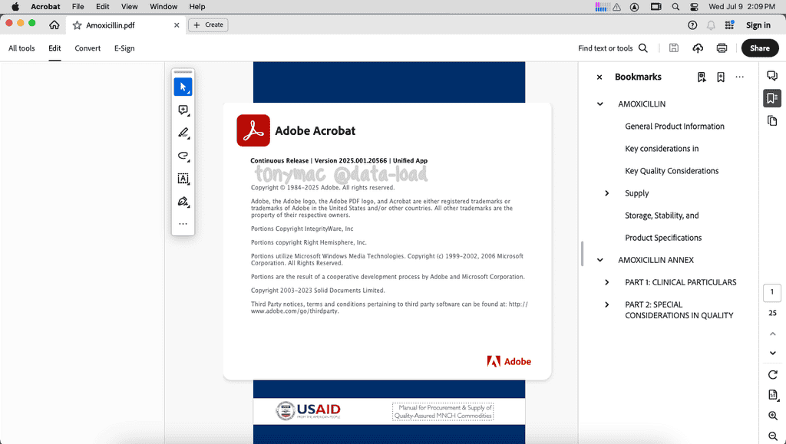Screen dimensions: 786x444
Task: Click the Bookmarks panel resize handle
Action: pyautogui.click(x=582, y=254)
